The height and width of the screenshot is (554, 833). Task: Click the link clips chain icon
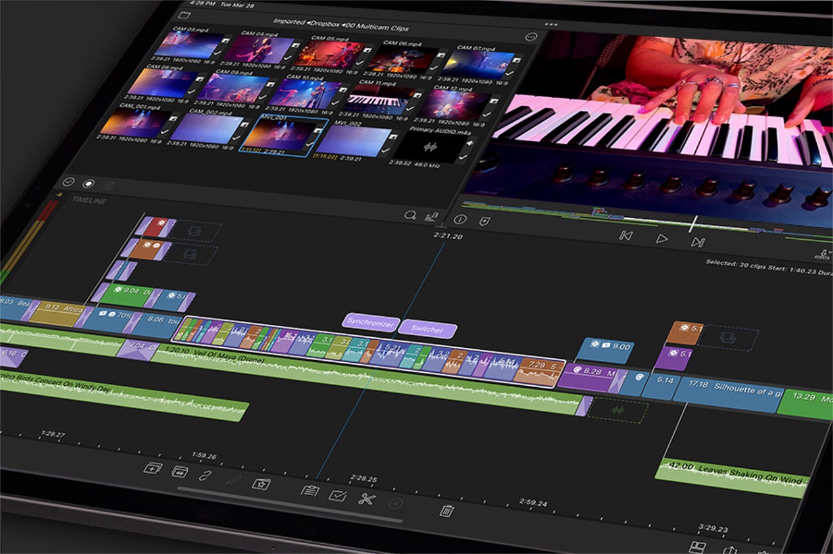click(204, 475)
